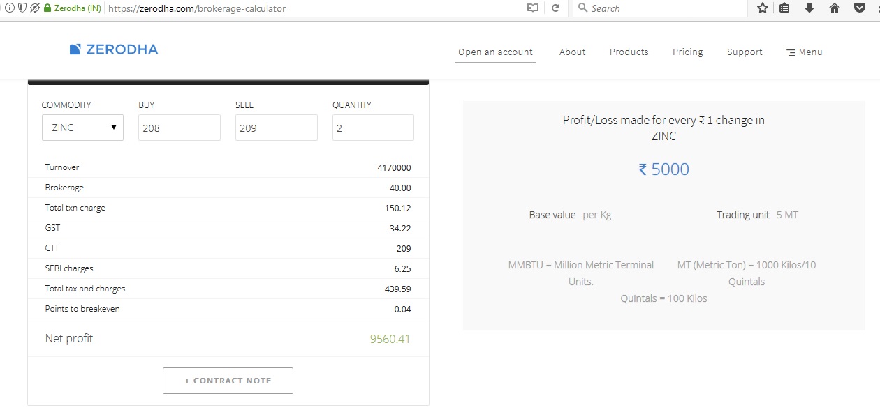
Task: Open the ZERODHA logo on the page
Action: (114, 49)
